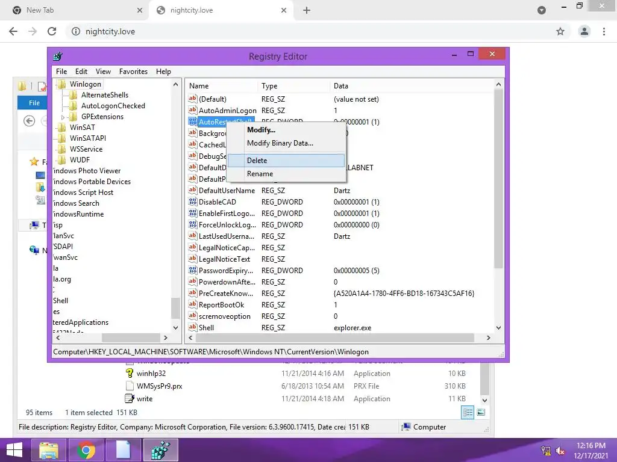
Task: Open a new browser tab
Action: click(x=307, y=10)
